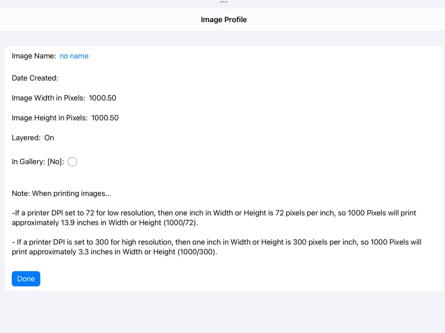
Task: Click the Done button
Action: tap(26, 279)
